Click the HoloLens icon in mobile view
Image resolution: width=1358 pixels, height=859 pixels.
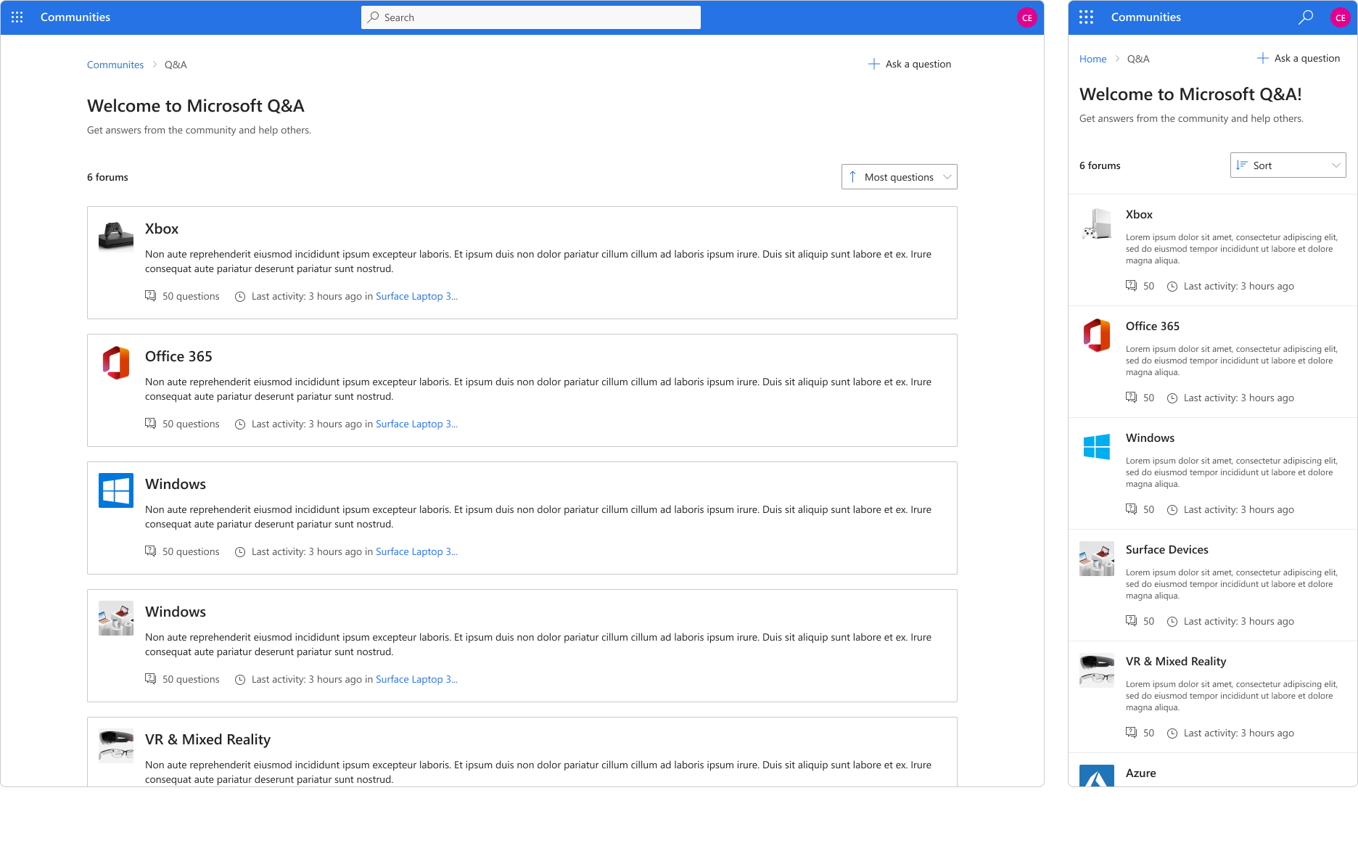pyautogui.click(x=1097, y=670)
